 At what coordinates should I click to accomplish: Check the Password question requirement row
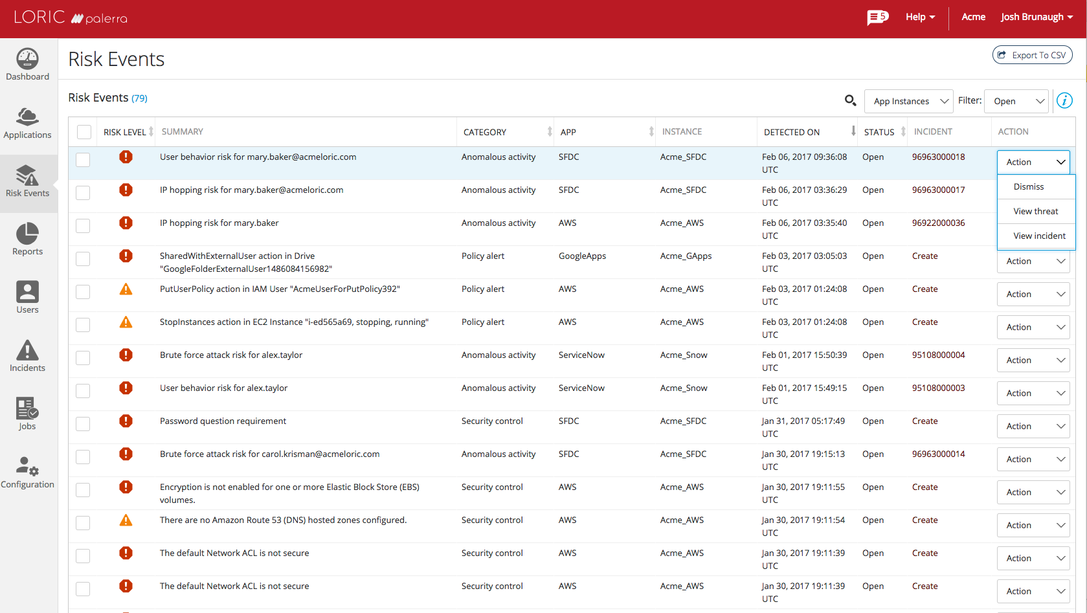(83, 424)
